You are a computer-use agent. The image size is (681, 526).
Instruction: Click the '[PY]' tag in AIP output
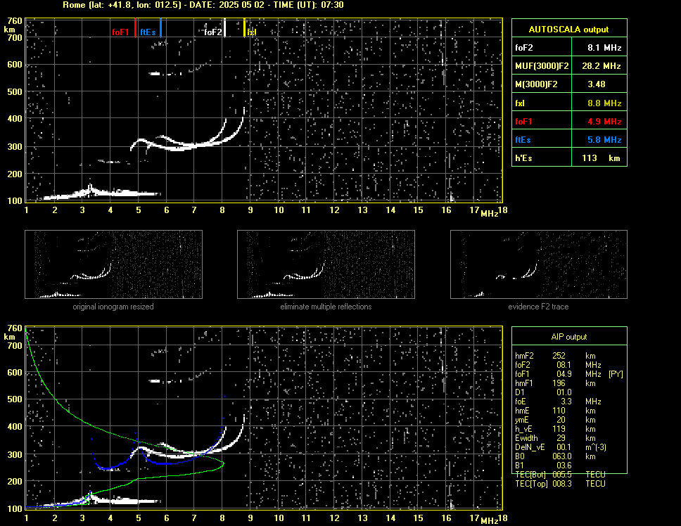[x=616, y=374]
